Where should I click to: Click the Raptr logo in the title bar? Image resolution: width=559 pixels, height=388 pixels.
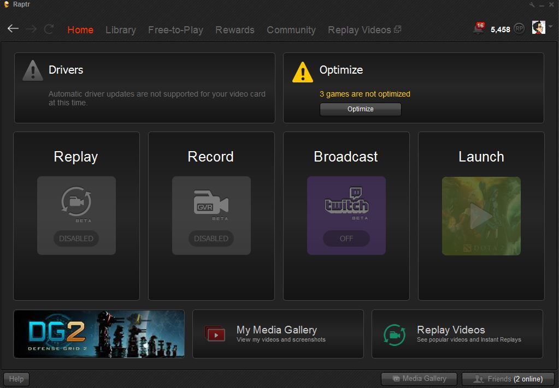coord(7,4)
